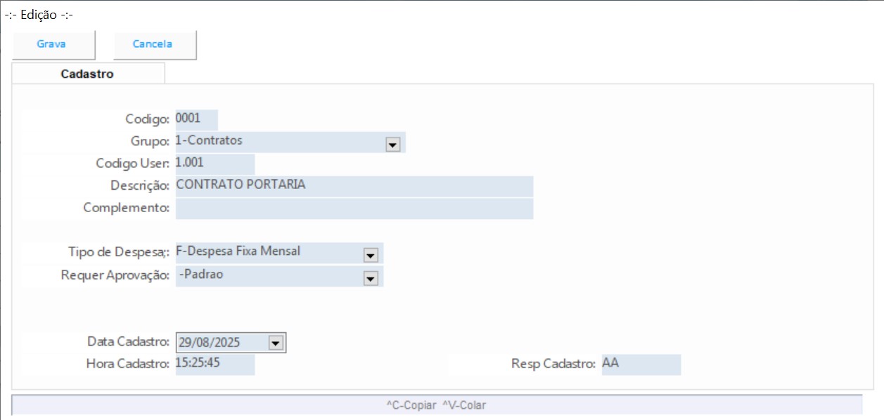Image resolution: width=884 pixels, height=420 pixels.
Task: Select the Cadastro tab
Action: coord(87,74)
